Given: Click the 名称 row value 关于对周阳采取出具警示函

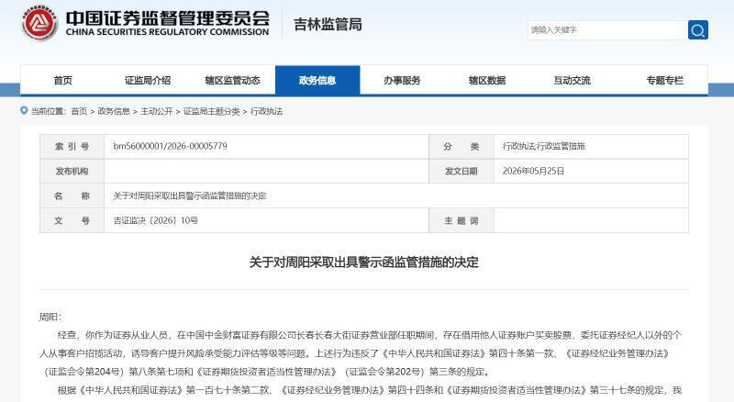Looking at the screenshot, I should (190, 195).
